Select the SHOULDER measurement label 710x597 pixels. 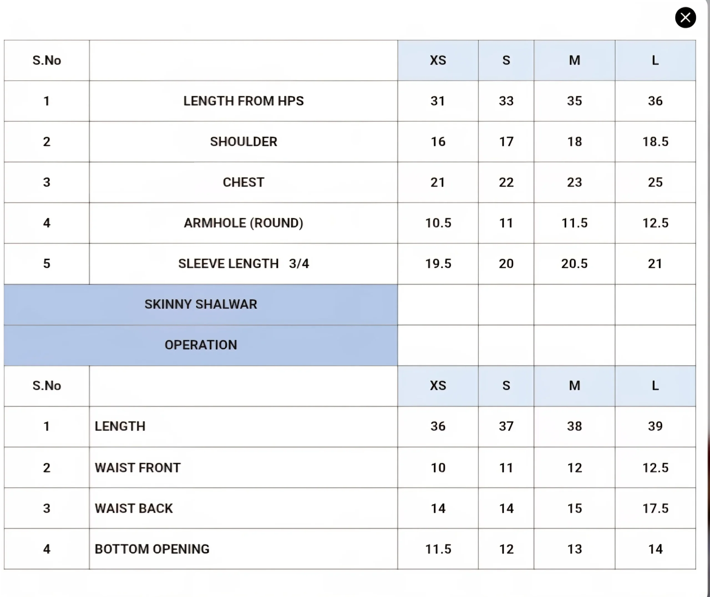pyautogui.click(x=244, y=141)
